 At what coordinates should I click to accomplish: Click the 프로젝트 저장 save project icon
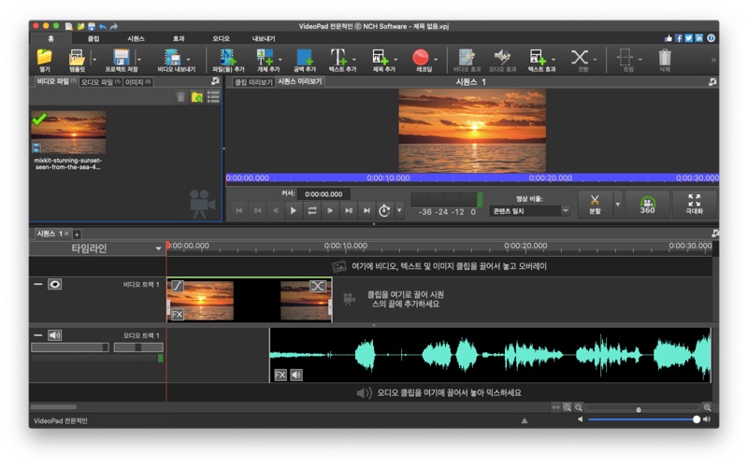122,57
